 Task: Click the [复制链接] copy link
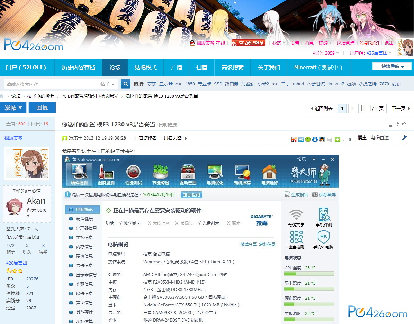tap(168, 125)
